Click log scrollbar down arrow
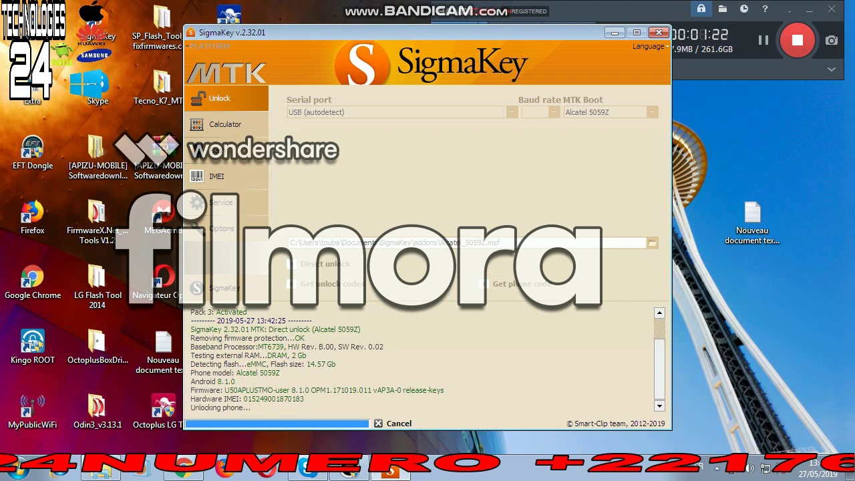Screen dimensions: 855x481 [659, 406]
